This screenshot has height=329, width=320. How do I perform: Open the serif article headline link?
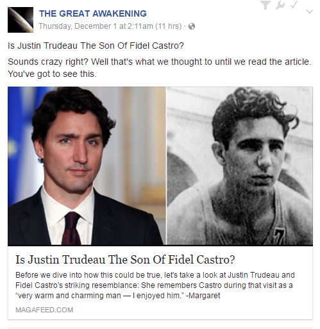tap(125, 260)
